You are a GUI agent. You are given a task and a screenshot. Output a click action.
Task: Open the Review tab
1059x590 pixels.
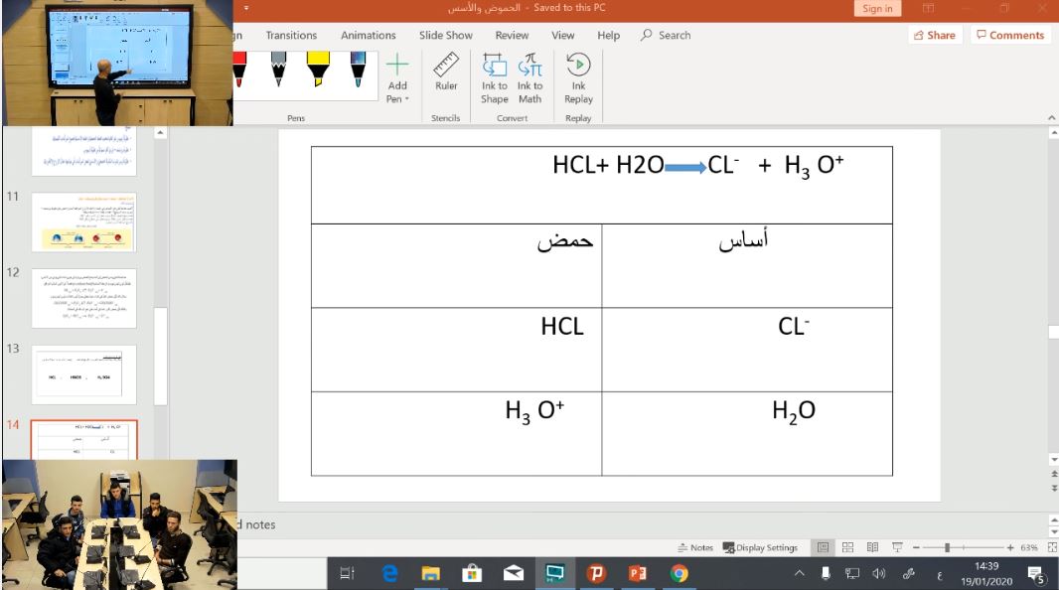512,35
